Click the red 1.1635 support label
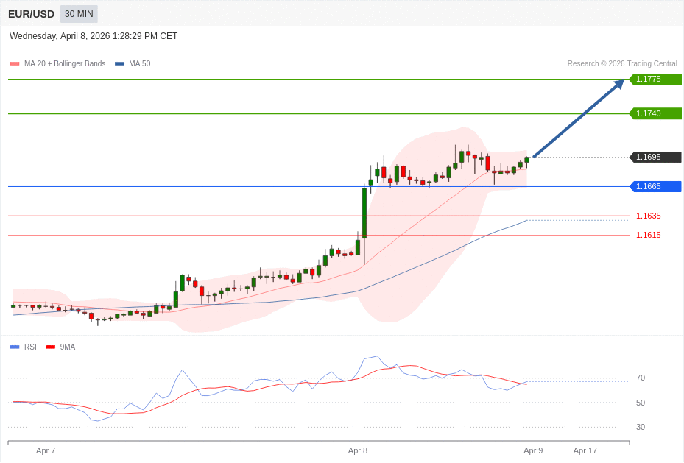 648,216
